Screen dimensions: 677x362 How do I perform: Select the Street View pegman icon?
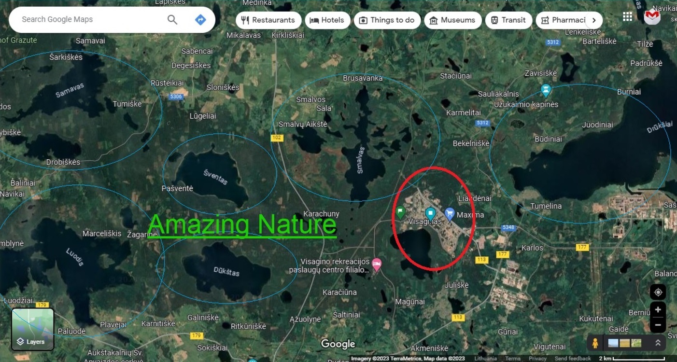(x=595, y=343)
